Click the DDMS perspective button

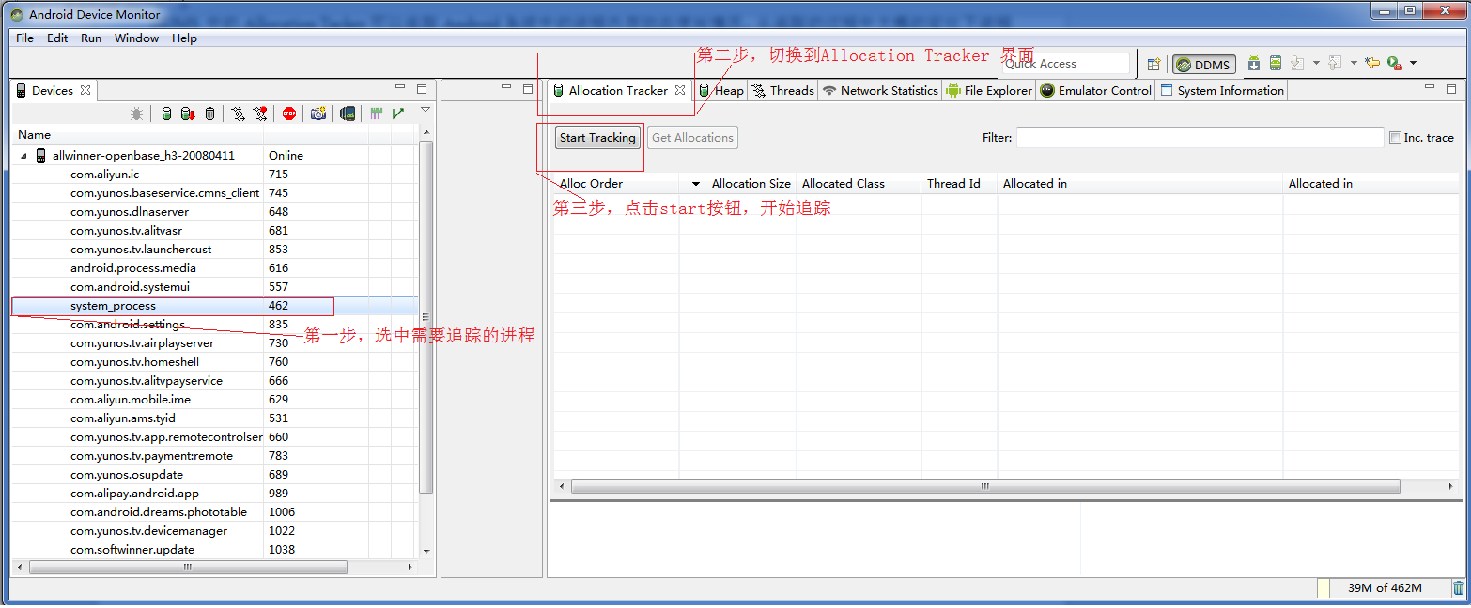click(x=1203, y=65)
